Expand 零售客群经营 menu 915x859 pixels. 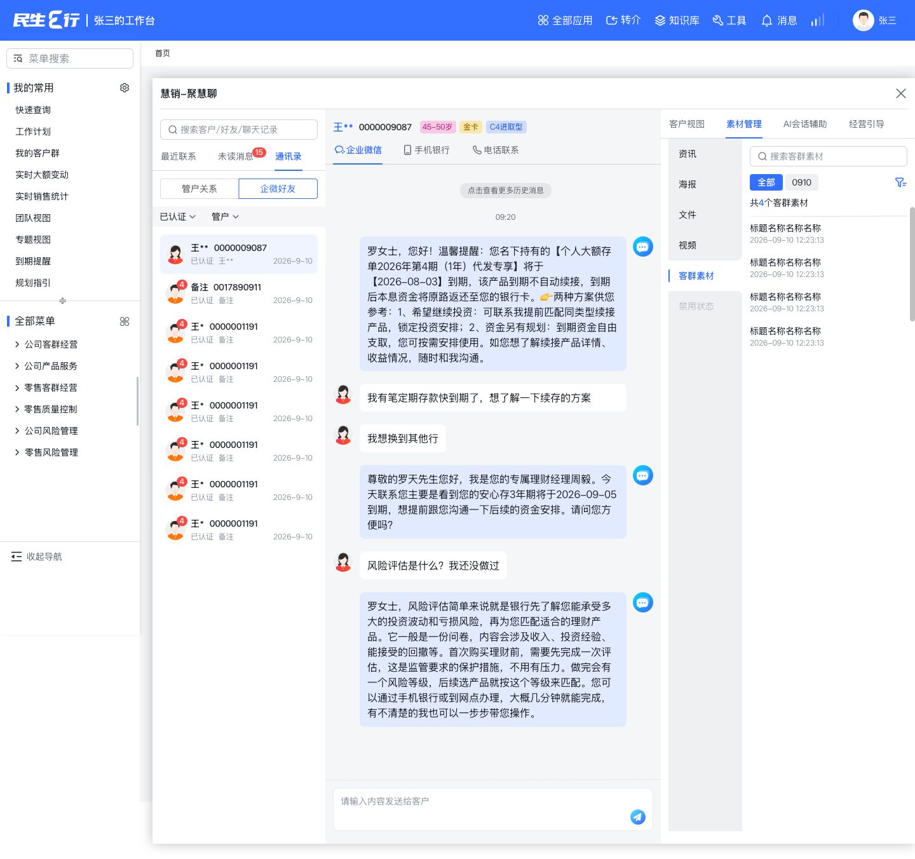(x=46, y=388)
